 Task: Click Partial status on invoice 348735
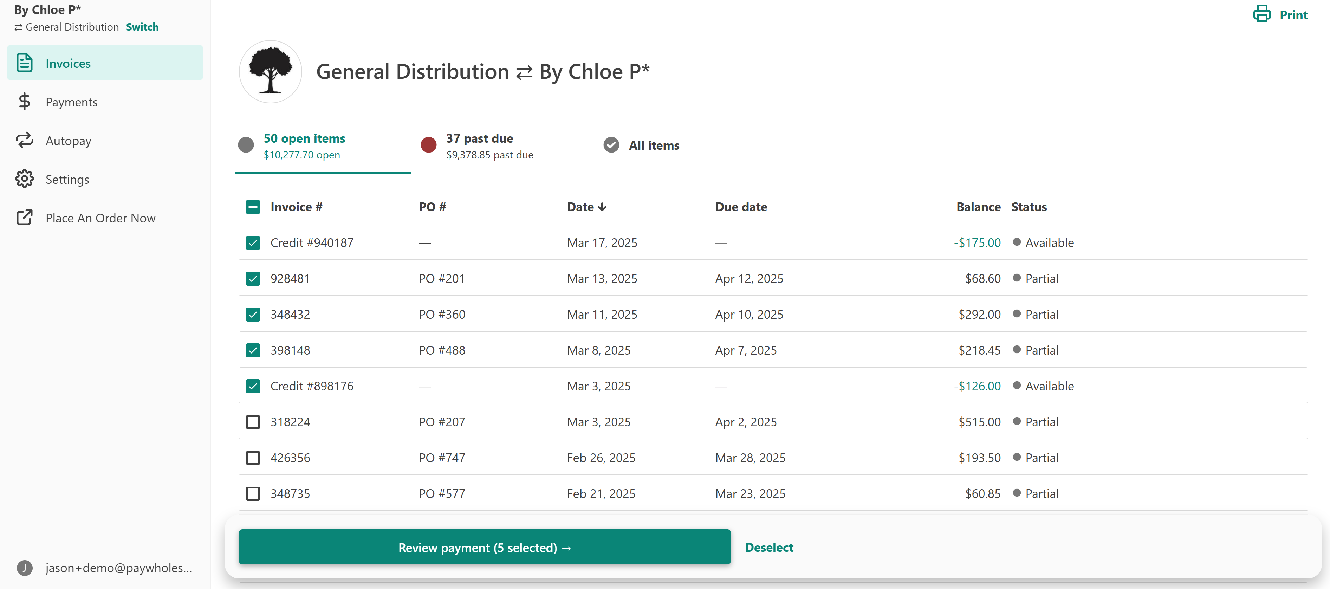1042,494
